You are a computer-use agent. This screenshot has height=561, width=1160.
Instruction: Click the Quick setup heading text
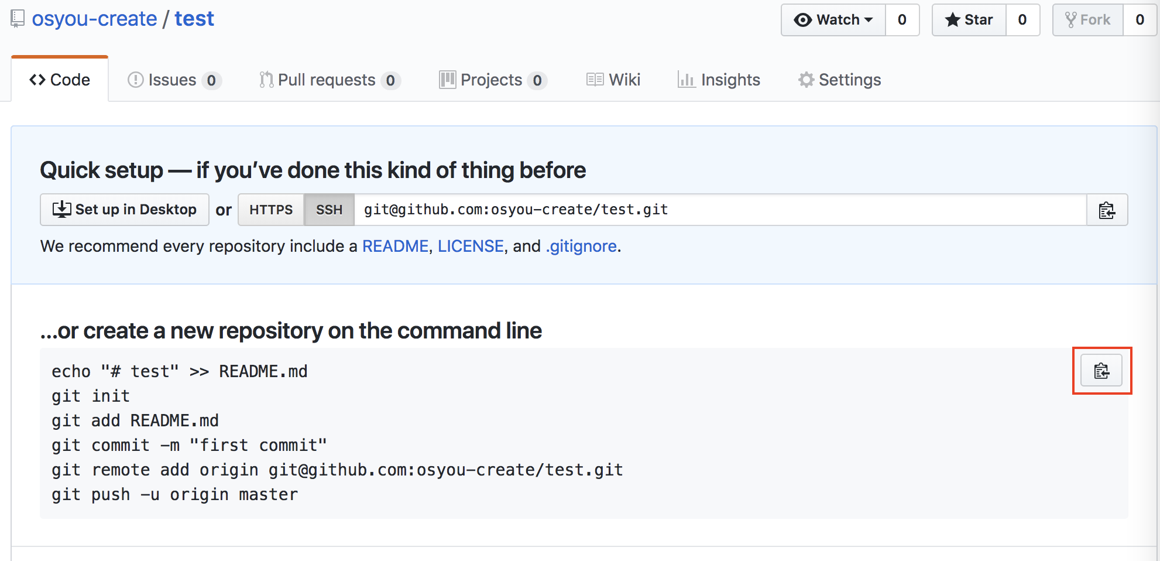313,170
